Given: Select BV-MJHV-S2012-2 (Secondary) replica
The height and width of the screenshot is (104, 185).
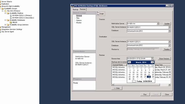Looking at the screenshot, I should pos(23,18).
